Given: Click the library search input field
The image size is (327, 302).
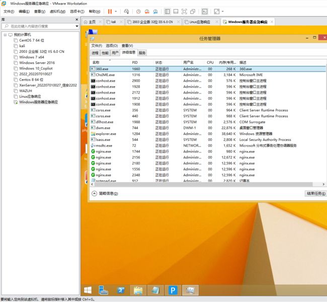Looking at the screenshot, I should coord(41,26).
